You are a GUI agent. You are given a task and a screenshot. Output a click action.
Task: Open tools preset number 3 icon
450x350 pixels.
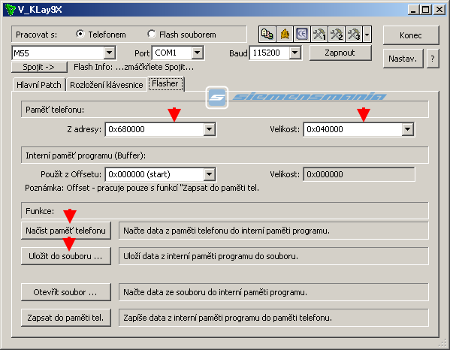click(354, 35)
